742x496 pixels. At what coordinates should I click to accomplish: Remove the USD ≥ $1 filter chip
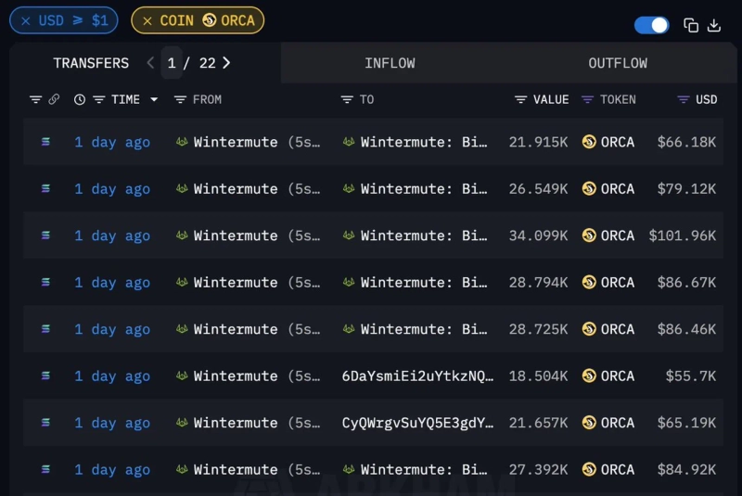tap(25, 20)
